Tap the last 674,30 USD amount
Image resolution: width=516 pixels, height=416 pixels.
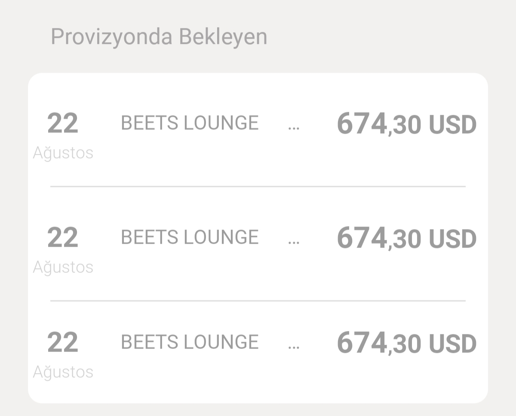pyautogui.click(x=407, y=343)
